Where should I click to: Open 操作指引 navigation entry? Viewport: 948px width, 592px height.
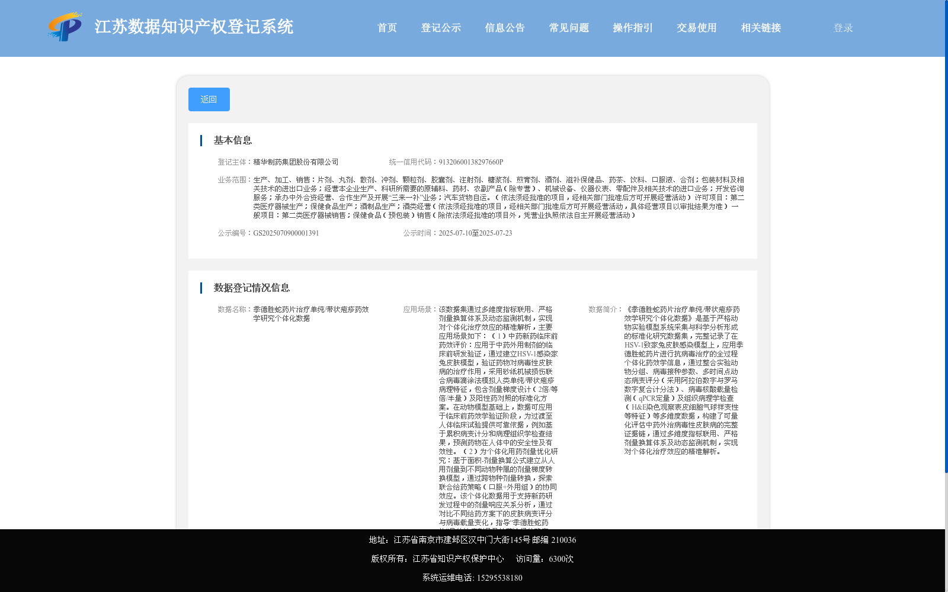633,28
